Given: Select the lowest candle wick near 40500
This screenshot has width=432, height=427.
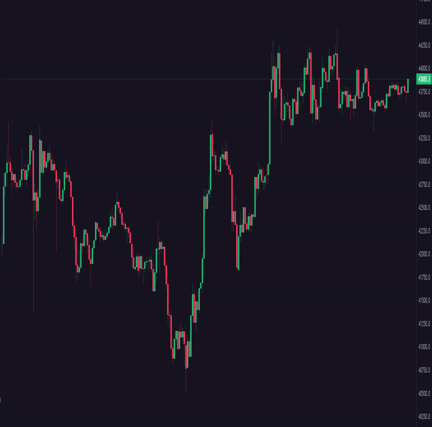Looking at the screenshot, I should tap(186, 380).
